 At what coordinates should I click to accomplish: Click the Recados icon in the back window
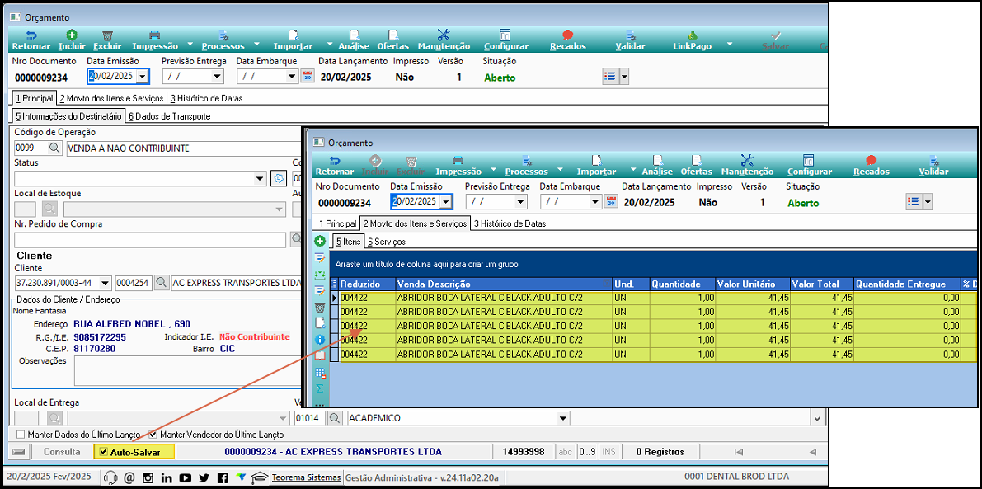(x=567, y=40)
